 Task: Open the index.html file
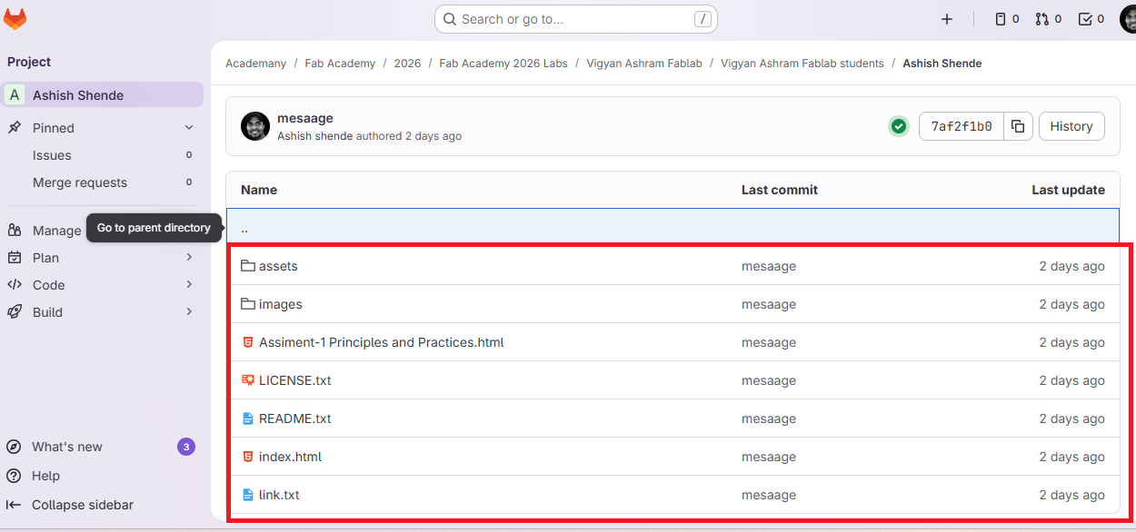(x=290, y=457)
